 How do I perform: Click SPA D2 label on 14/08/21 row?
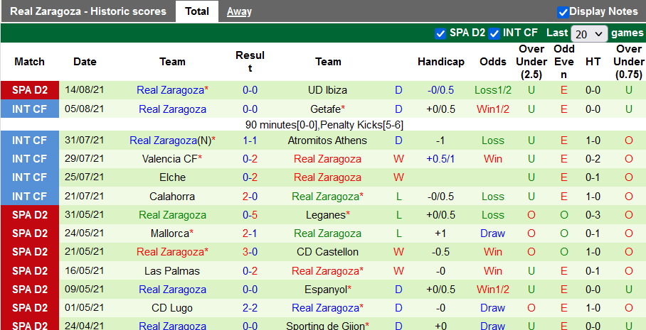[30, 90]
